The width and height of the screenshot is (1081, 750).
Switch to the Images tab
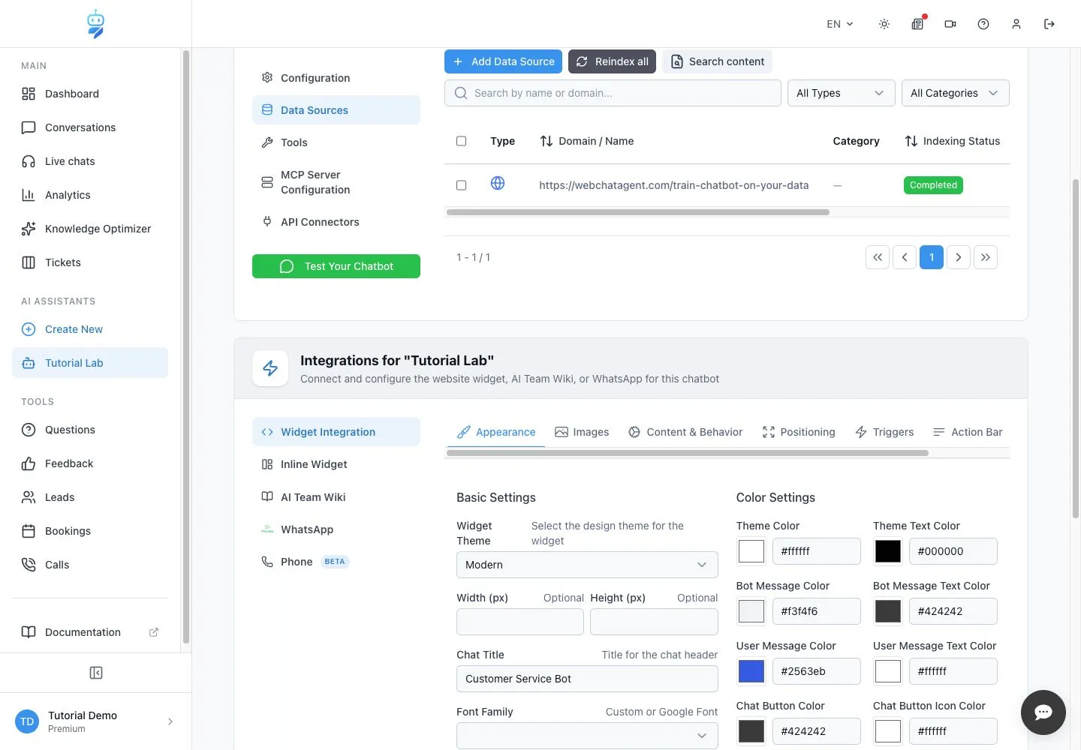[x=582, y=432]
